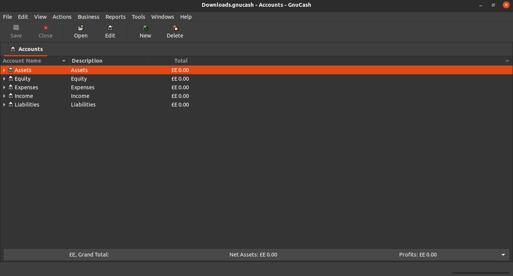
Task: Click the Grand Total label in summary bar
Action: pyautogui.click(x=89, y=255)
